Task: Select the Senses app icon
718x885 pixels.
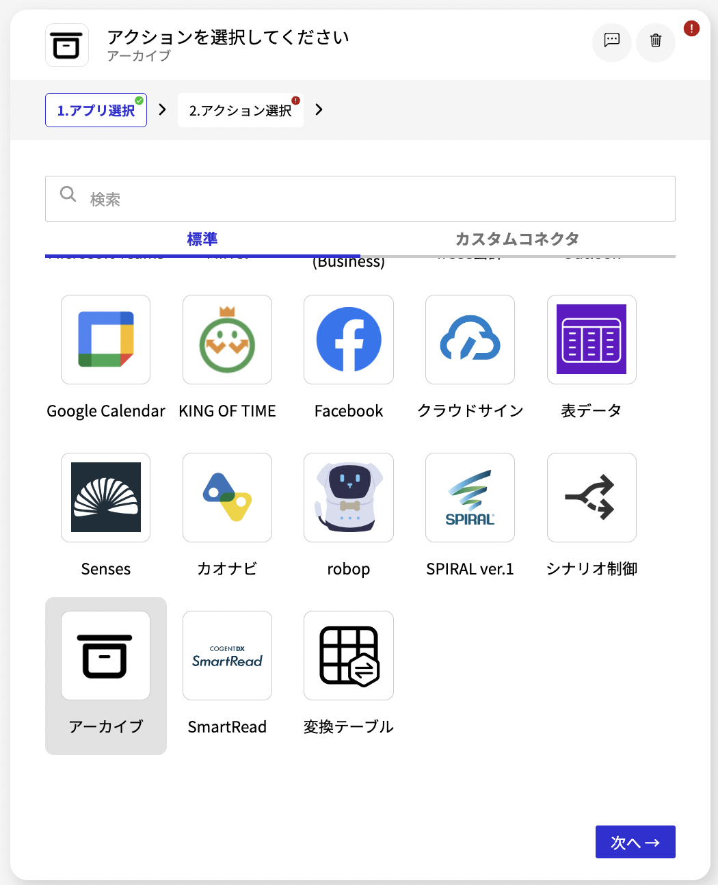Action: [106, 497]
